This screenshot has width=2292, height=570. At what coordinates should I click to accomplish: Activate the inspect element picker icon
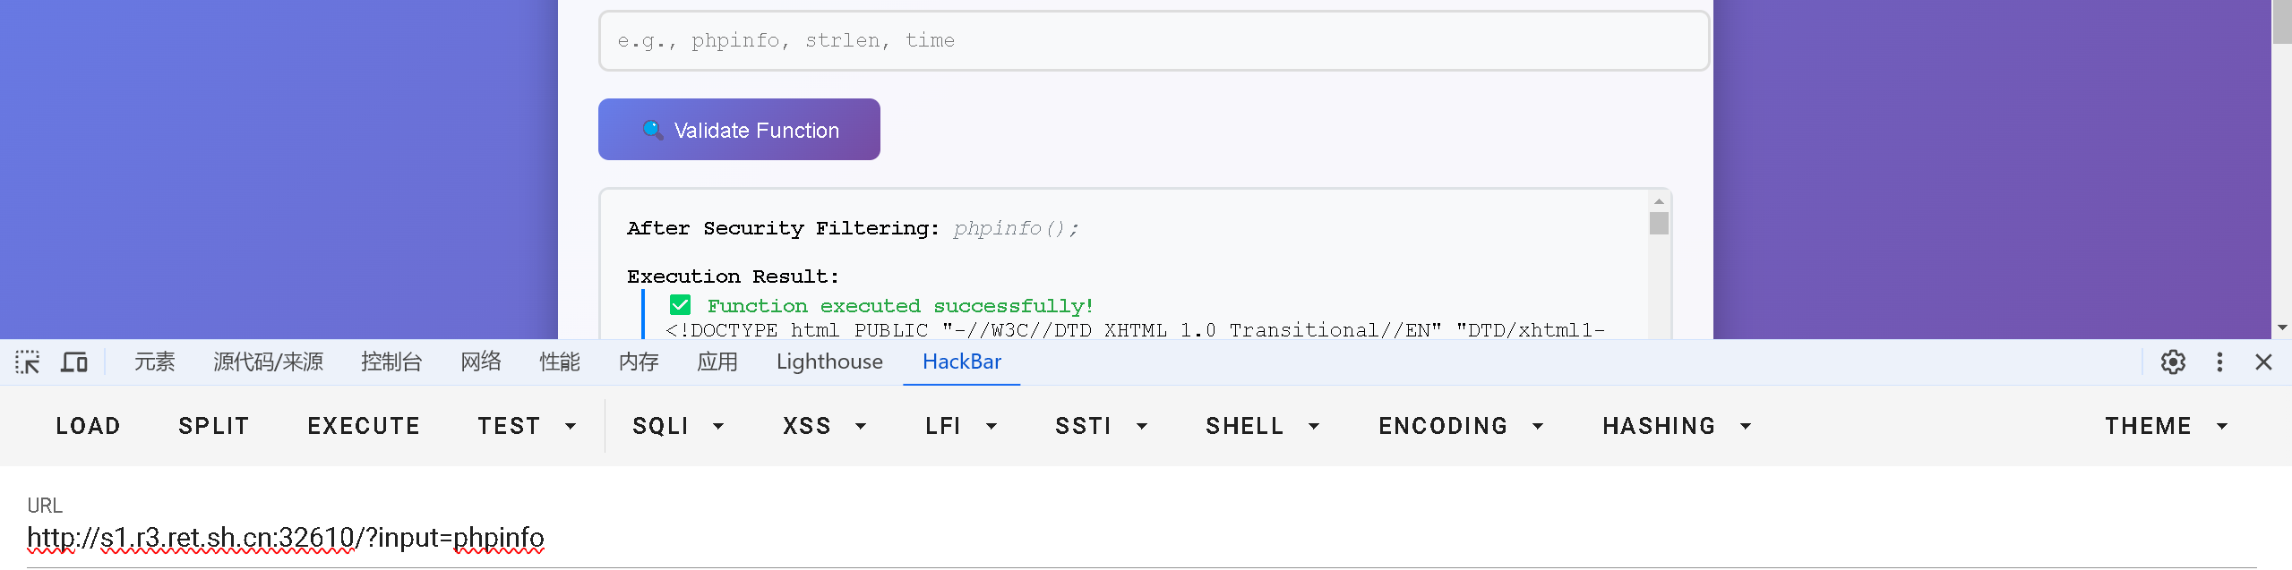click(x=28, y=362)
